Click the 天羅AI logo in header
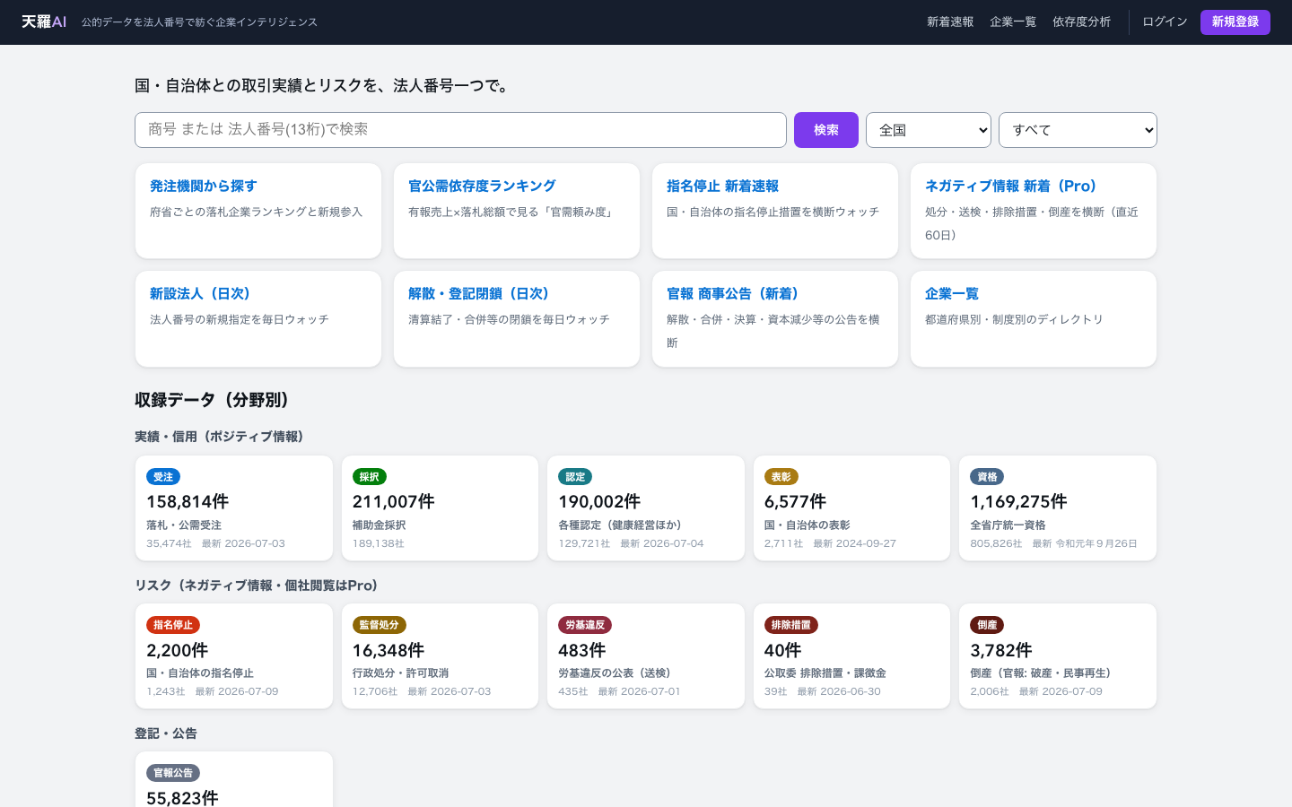 (44, 22)
